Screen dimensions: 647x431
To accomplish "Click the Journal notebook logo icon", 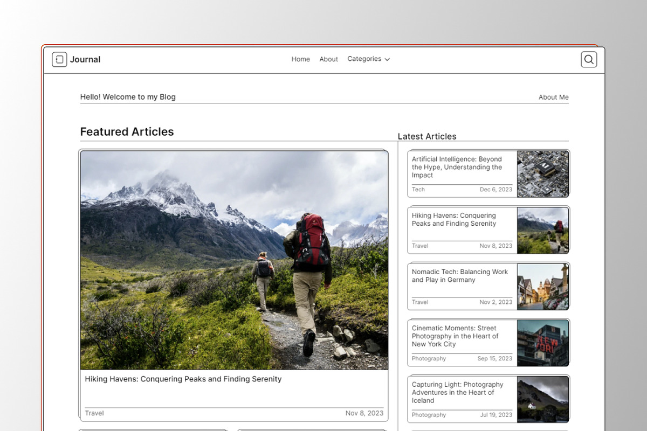I will pyautogui.click(x=59, y=59).
